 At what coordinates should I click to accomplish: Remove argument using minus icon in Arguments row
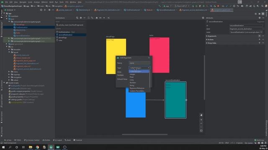pos(263,36)
